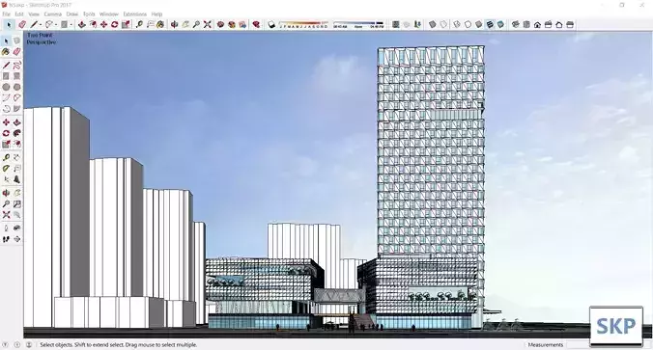Image resolution: width=653 pixels, height=350 pixels.
Task: Select the Previous view tool
Action: click(x=16, y=214)
